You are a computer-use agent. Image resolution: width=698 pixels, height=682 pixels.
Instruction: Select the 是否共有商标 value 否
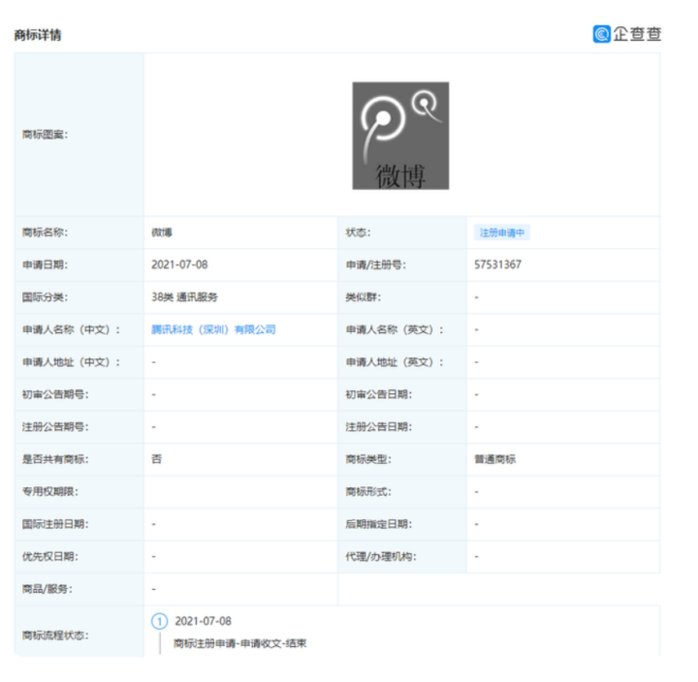click(156, 459)
